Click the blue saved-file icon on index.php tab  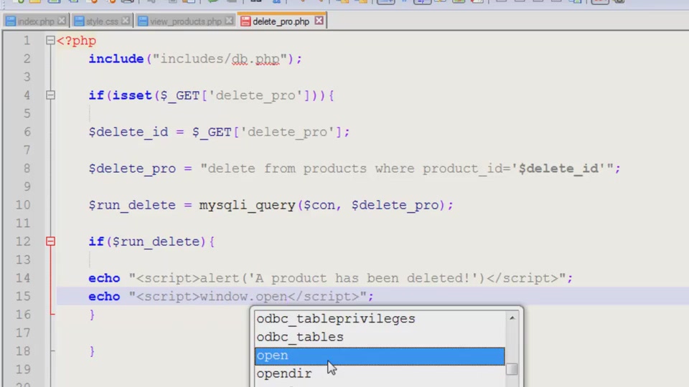11,21
